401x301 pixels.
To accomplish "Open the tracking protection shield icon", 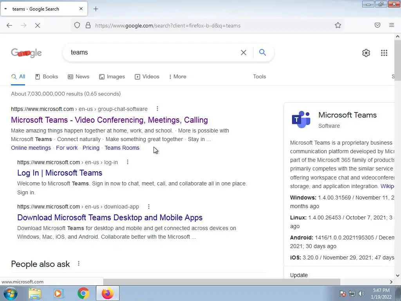I will tap(77, 25).
